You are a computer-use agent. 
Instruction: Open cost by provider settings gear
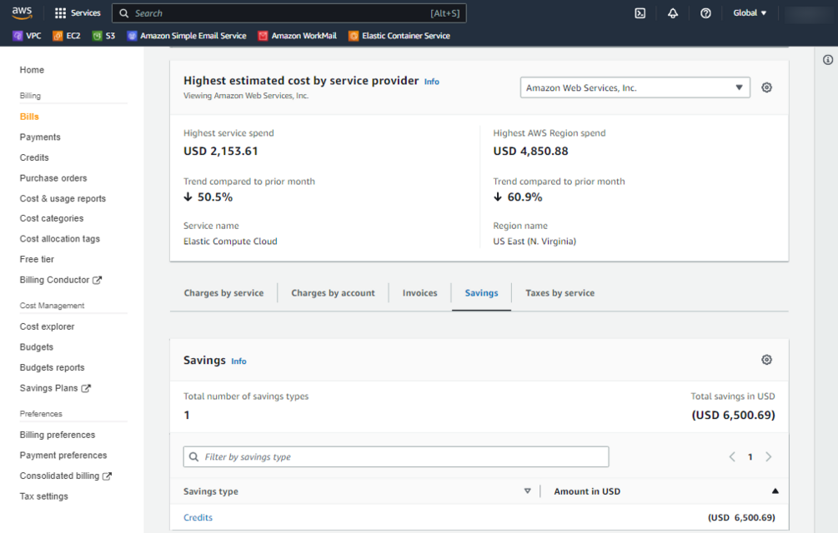coord(766,87)
